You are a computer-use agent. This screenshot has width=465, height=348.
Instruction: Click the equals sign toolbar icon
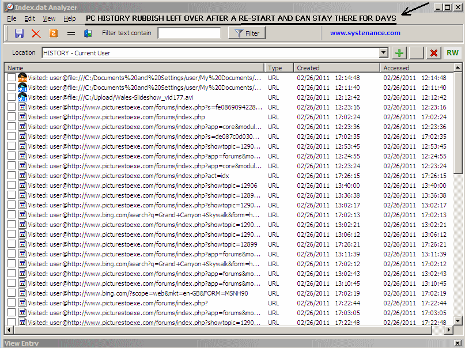(71, 33)
